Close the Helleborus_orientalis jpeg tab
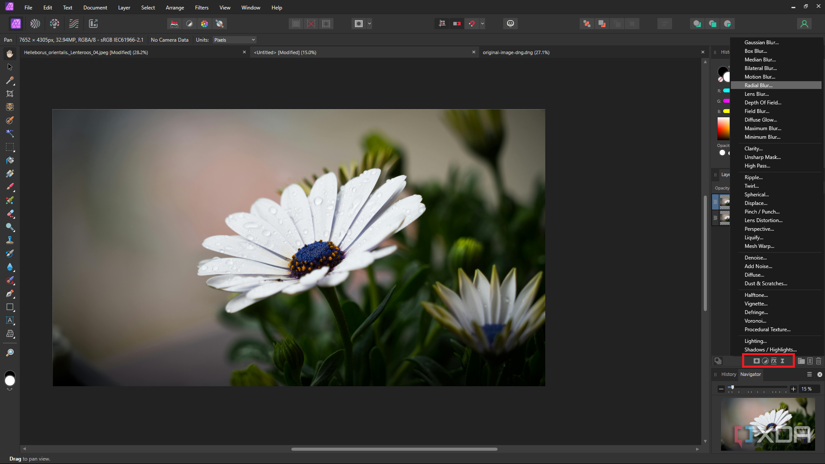This screenshot has width=825, height=464. [x=244, y=52]
